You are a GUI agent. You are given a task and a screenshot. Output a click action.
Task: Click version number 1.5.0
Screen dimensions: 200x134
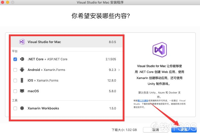point(113,108)
